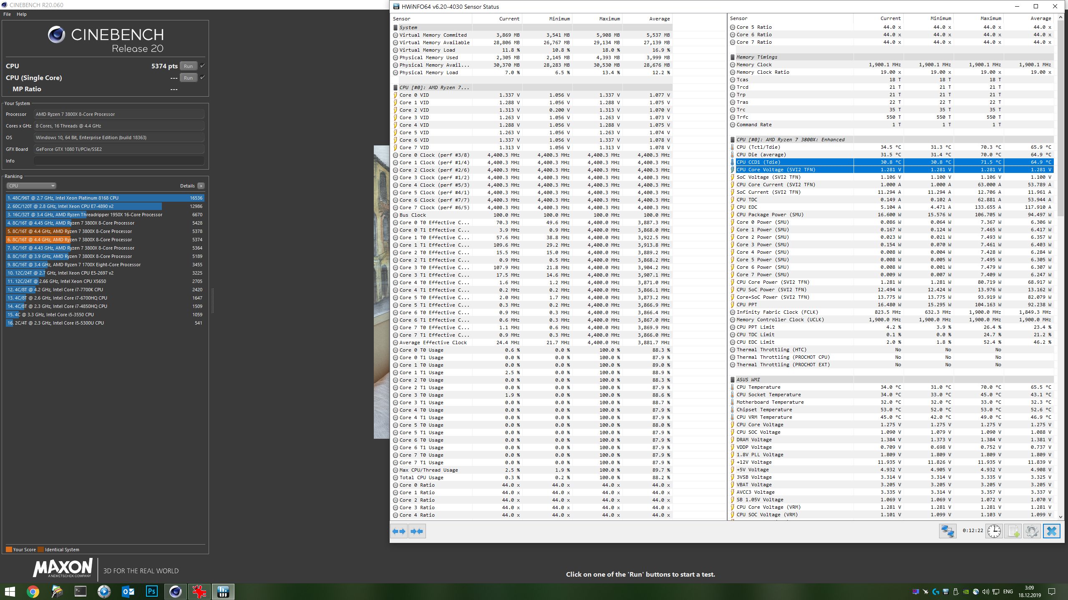
Task: Toggle the CPU test checkbox
Action: 202,66
